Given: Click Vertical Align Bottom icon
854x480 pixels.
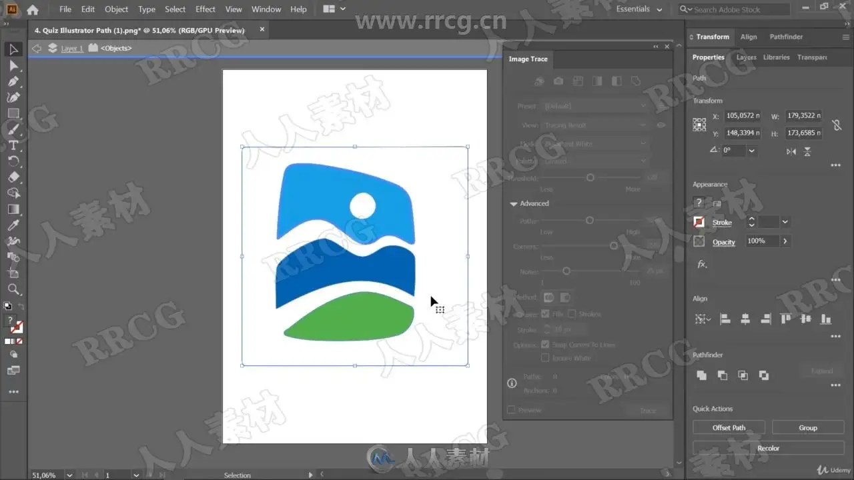Looking at the screenshot, I should pos(827,319).
